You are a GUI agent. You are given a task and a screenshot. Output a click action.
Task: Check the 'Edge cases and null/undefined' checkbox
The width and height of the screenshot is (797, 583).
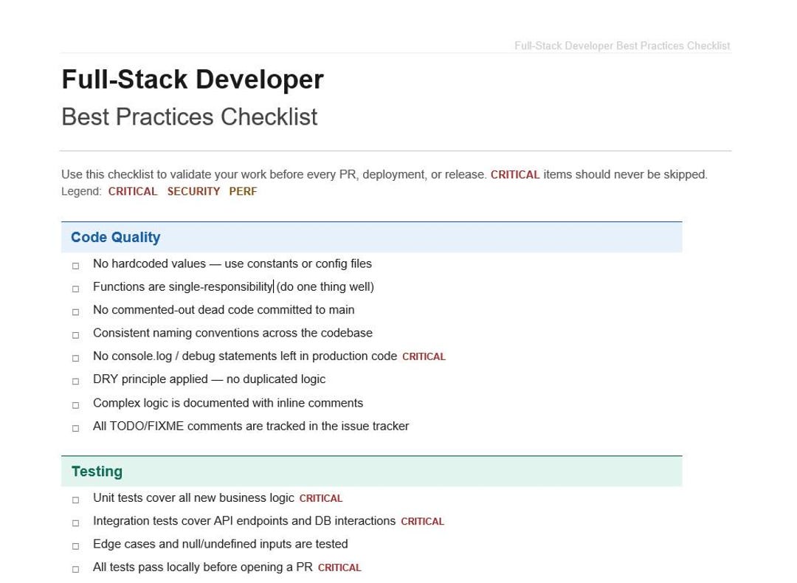tap(76, 546)
